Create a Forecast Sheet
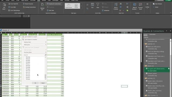Viewport: 172px width, 97px height. pos(140,6)
